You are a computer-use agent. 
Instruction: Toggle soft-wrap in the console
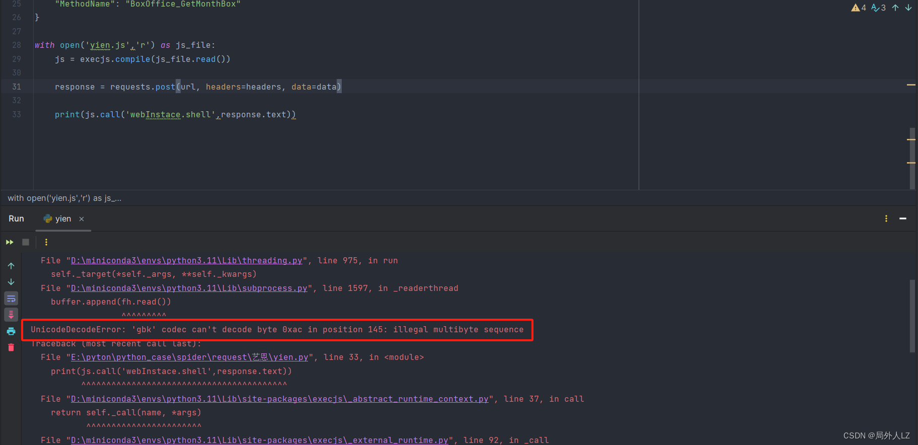[x=11, y=299]
